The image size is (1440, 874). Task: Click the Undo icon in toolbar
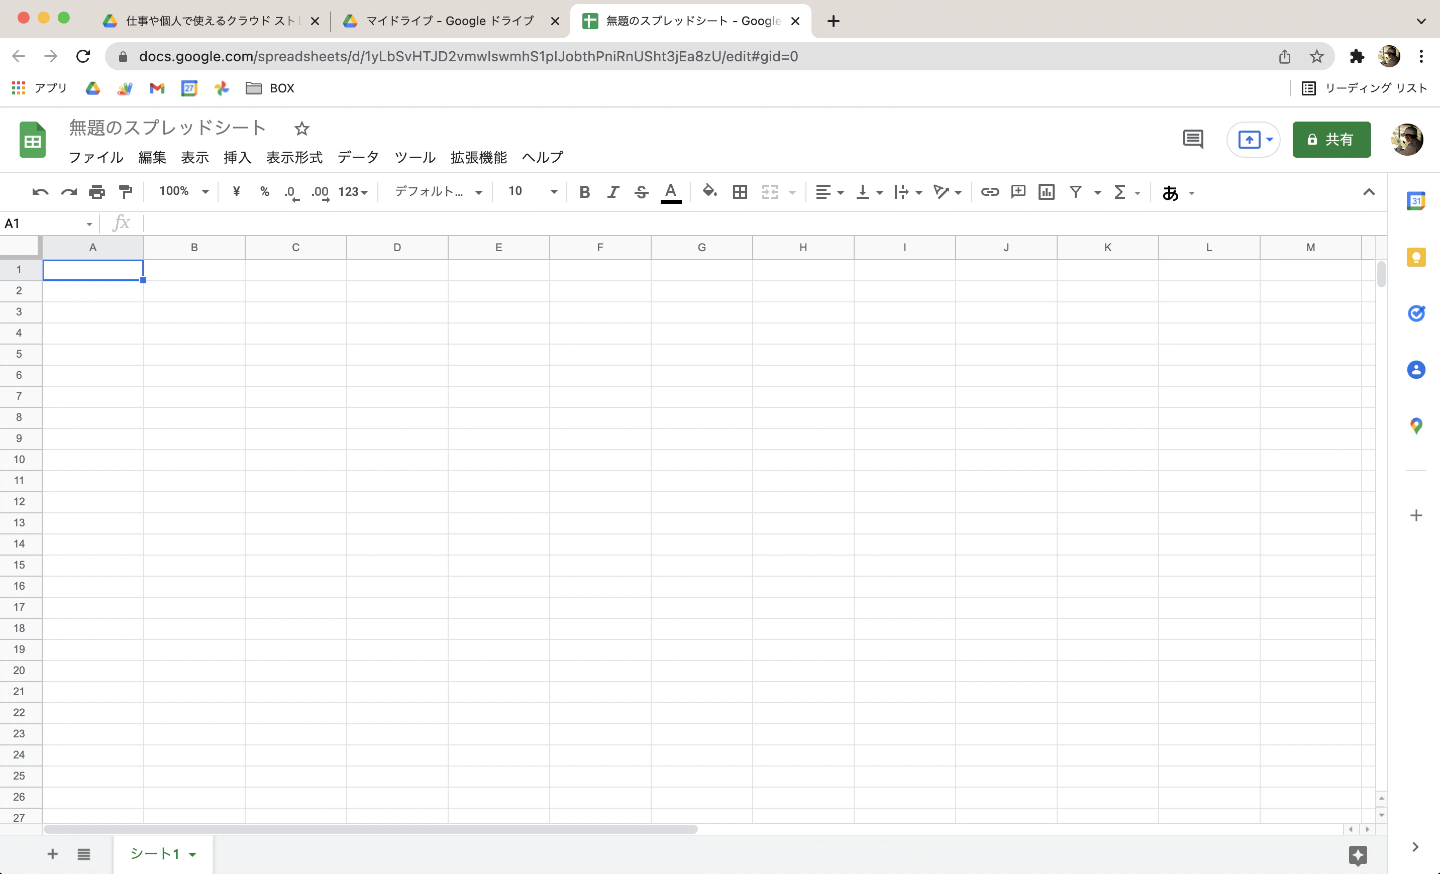click(x=40, y=191)
